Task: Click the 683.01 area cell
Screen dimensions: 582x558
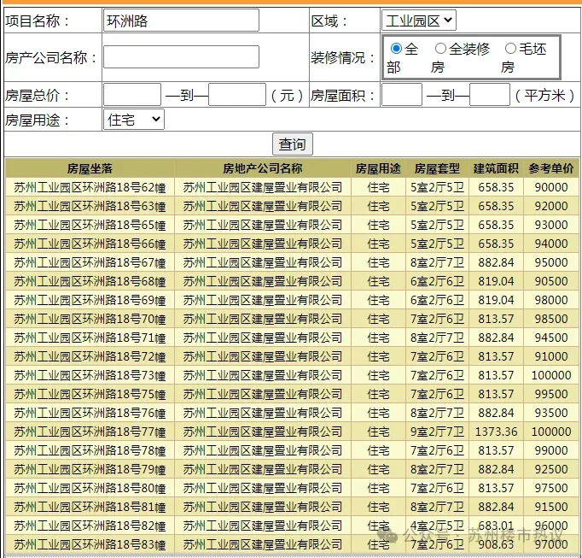Action: click(x=496, y=526)
